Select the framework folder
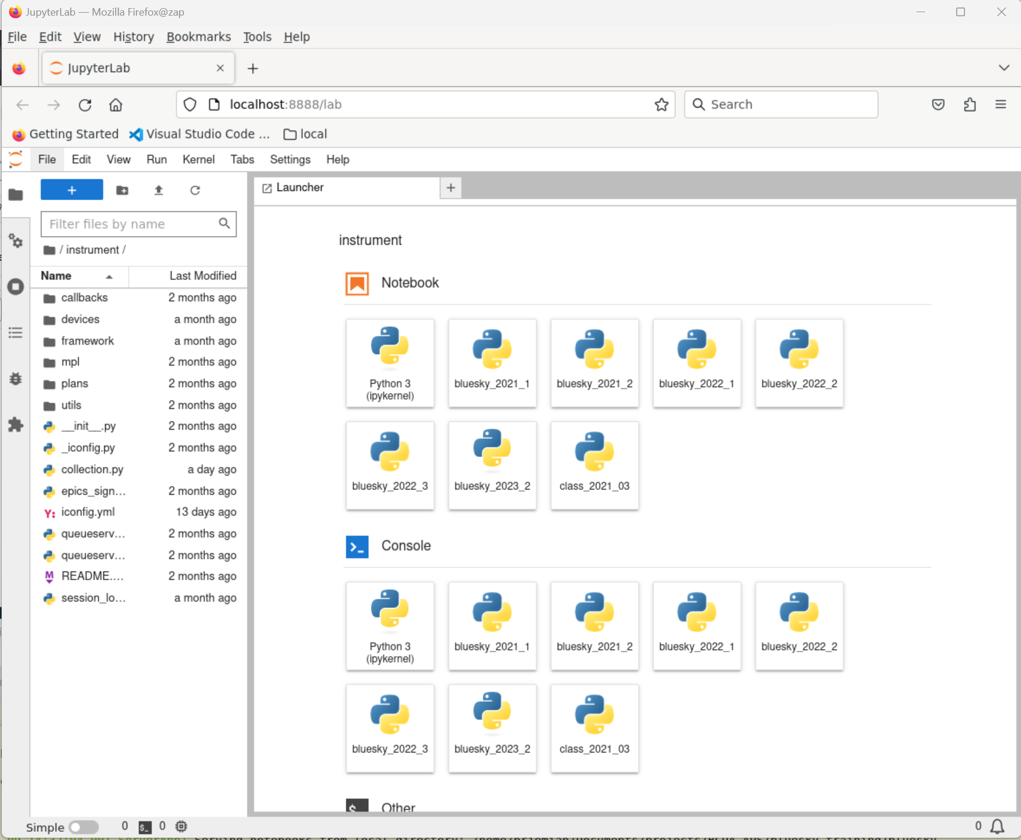This screenshot has height=840, width=1021. click(139, 341)
